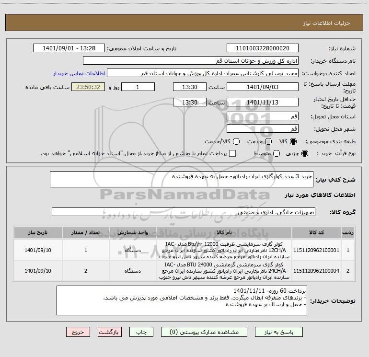Click the need date in row 1

click(38, 250)
